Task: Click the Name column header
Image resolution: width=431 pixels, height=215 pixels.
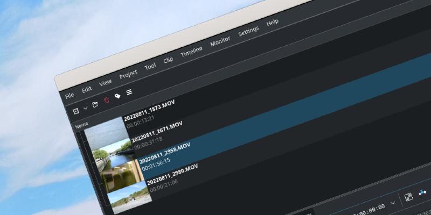Action: (82, 125)
